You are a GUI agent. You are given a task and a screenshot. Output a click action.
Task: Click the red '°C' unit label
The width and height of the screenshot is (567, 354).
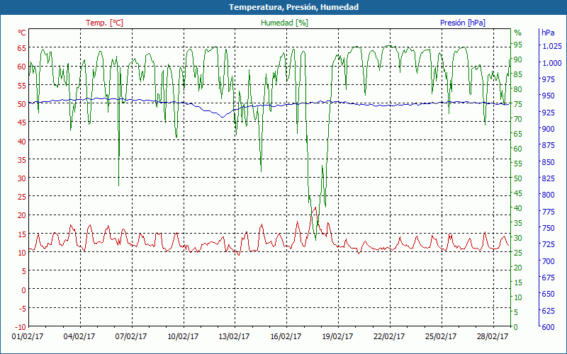coord(22,33)
